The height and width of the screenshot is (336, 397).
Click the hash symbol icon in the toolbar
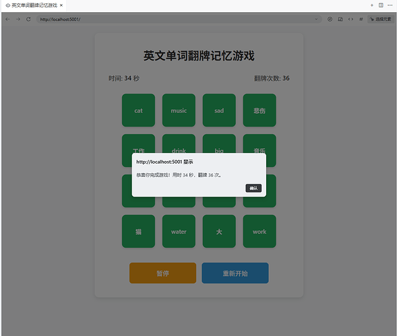[x=361, y=20]
